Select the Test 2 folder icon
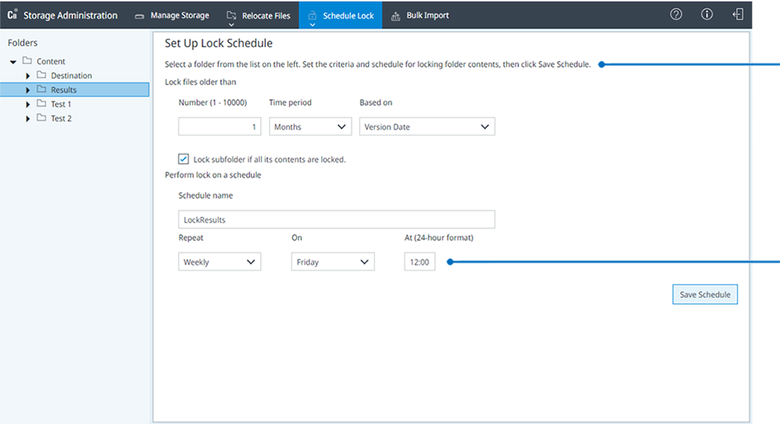The width and height of the screenshot is (780, 424). 41,118
